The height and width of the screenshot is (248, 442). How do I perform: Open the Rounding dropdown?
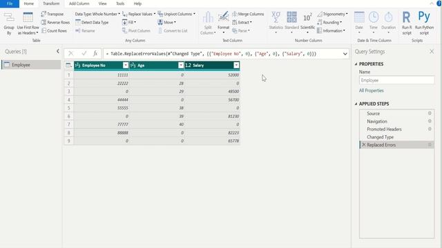click(329, 22)
